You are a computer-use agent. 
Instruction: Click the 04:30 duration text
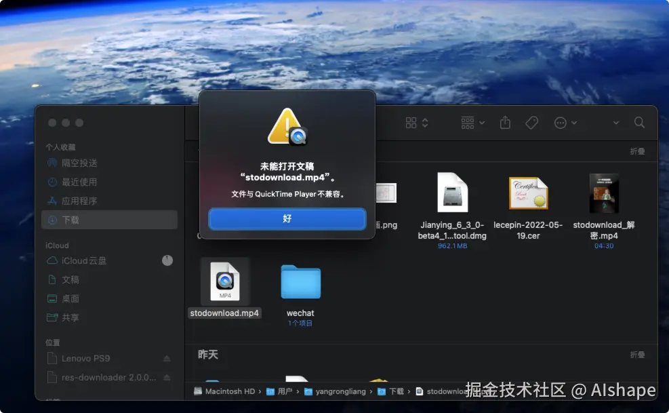click(604, 246)
